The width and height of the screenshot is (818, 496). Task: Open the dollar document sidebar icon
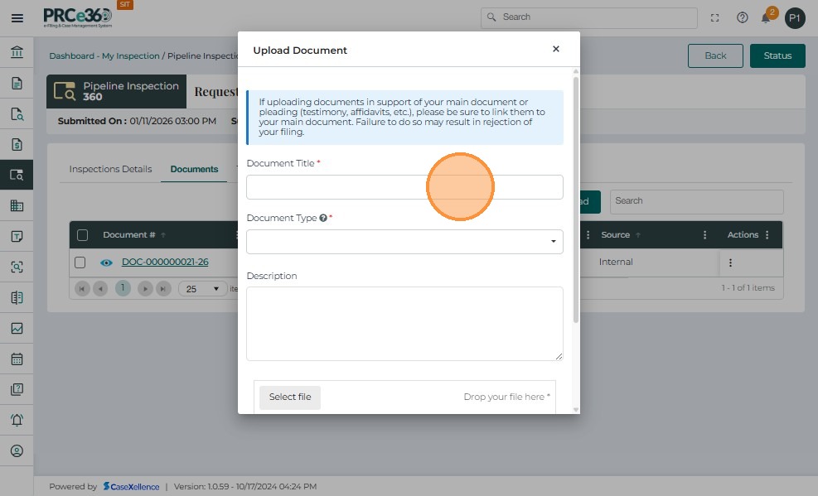pyautogui.click(x=17, y=144)
